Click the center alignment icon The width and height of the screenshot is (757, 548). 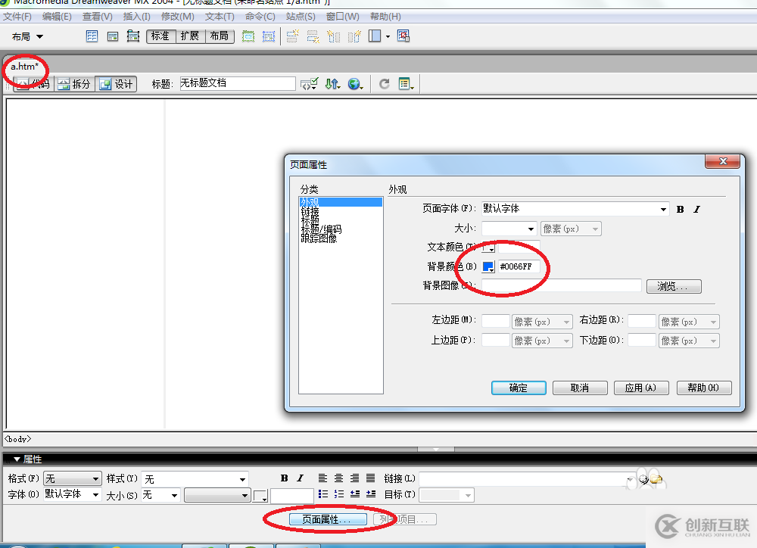tap(338, 478)
